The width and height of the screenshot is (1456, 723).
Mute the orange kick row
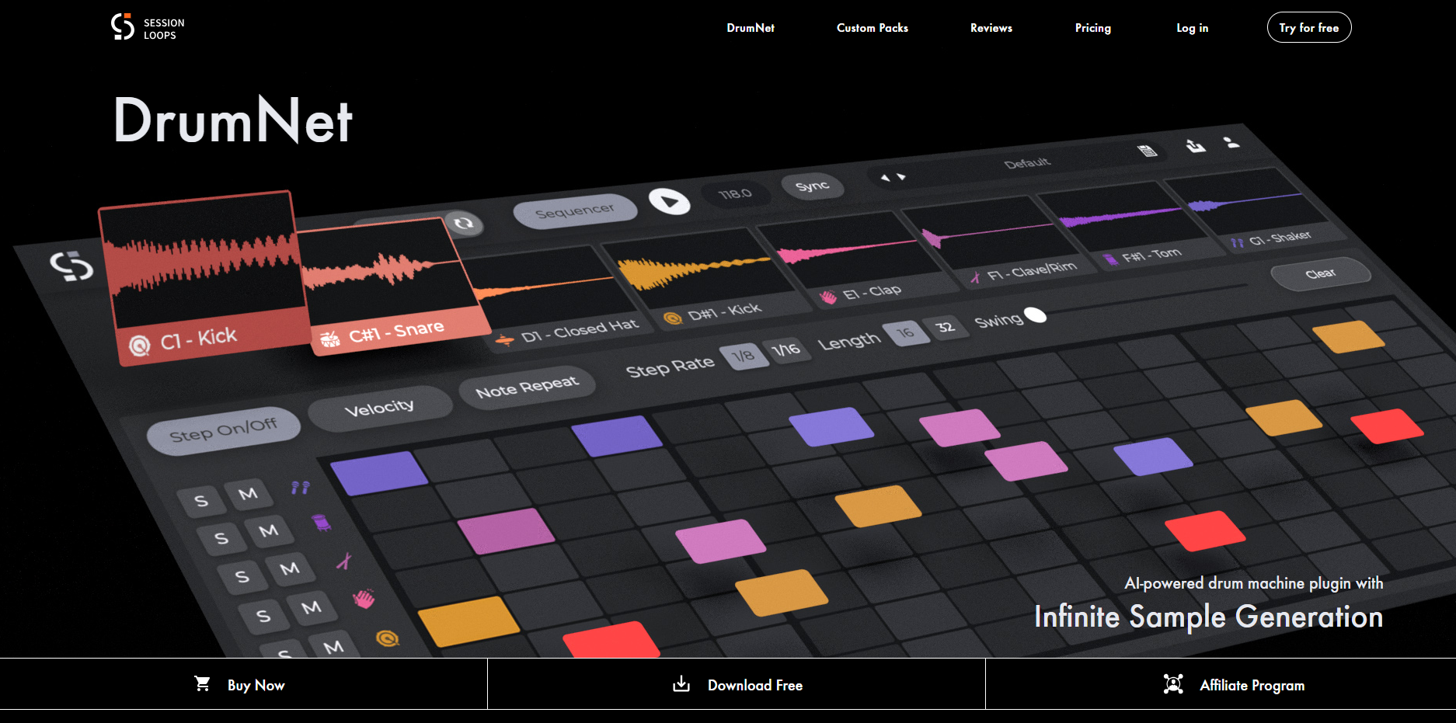click(x=334, y=646)
